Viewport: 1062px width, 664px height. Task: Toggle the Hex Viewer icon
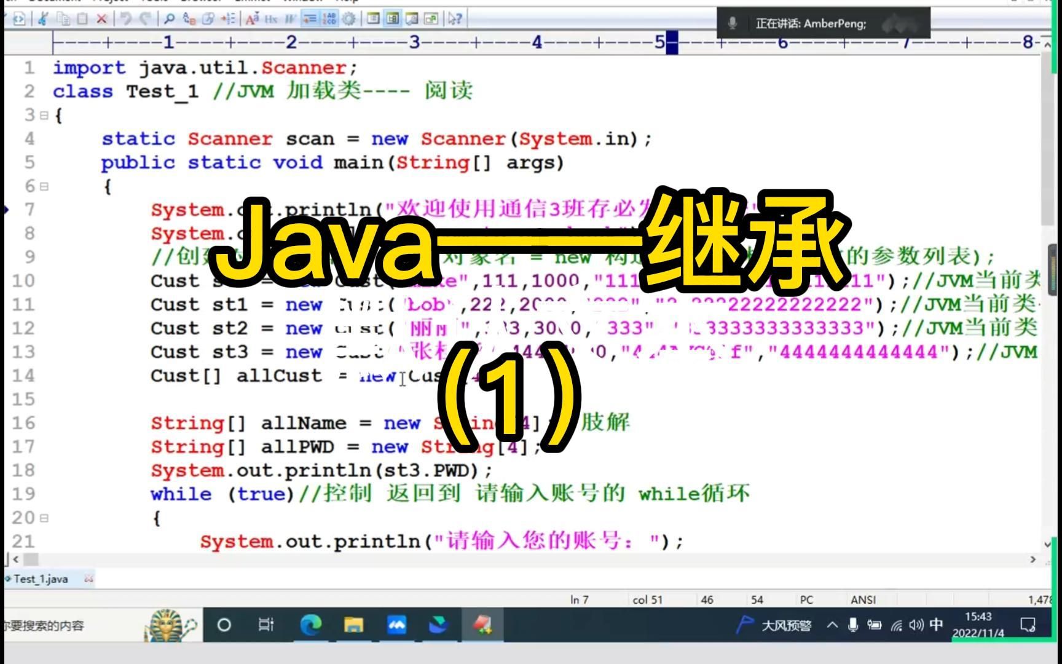pyautogui.click(x=271, y=19)
